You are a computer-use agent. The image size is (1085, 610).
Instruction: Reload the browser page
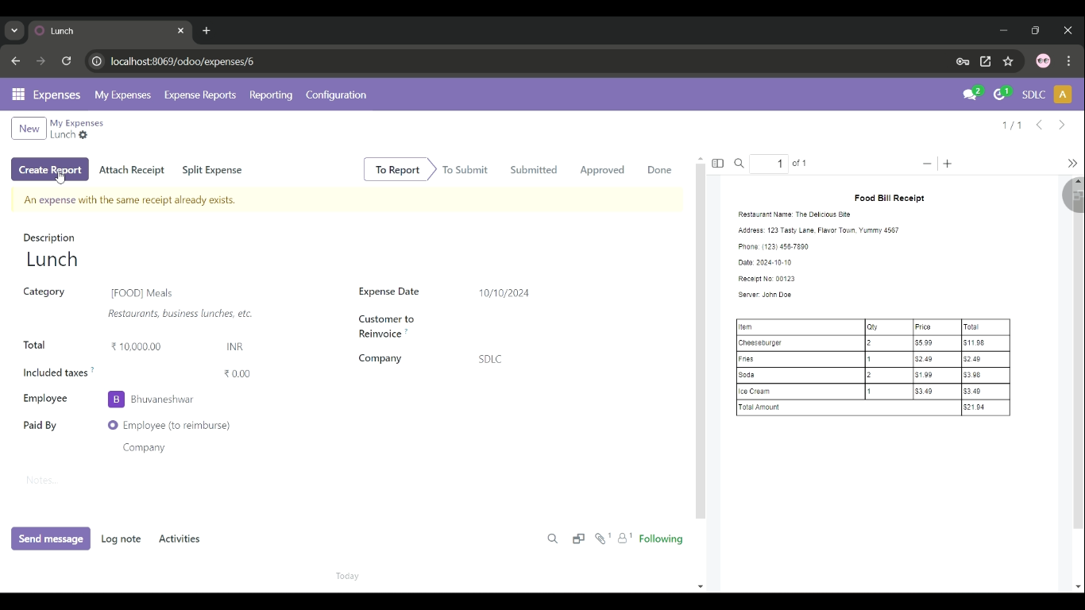(67, 61)
